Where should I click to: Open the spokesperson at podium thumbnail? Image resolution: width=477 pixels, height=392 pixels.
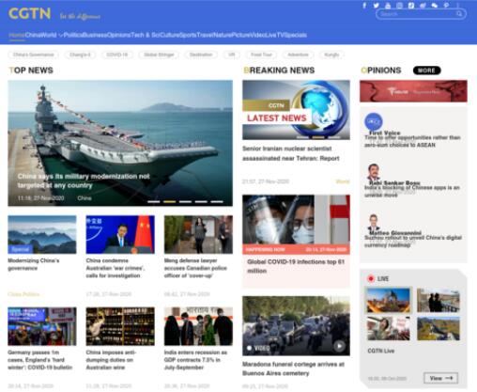(120, 234)
